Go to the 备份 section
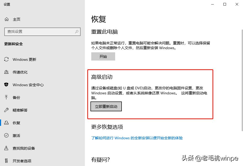 16,98
